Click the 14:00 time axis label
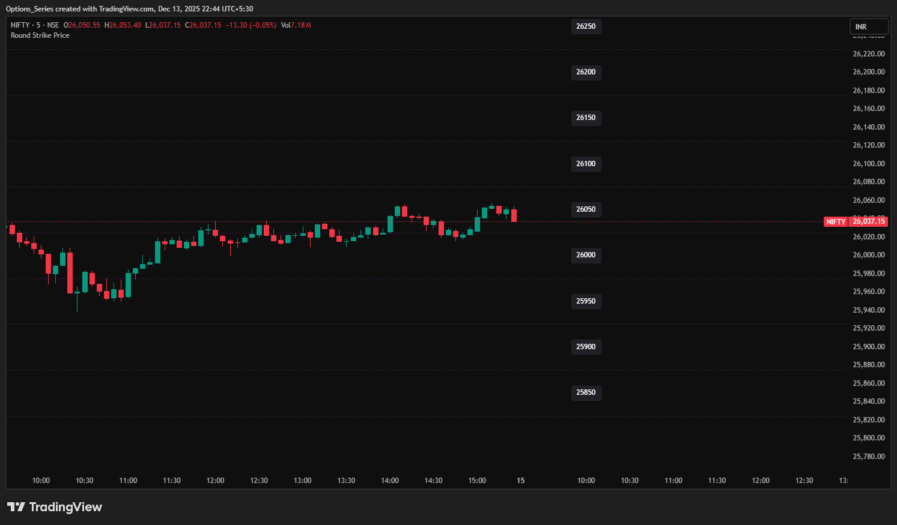Screen dimensions: 897x525 (390, 481)
